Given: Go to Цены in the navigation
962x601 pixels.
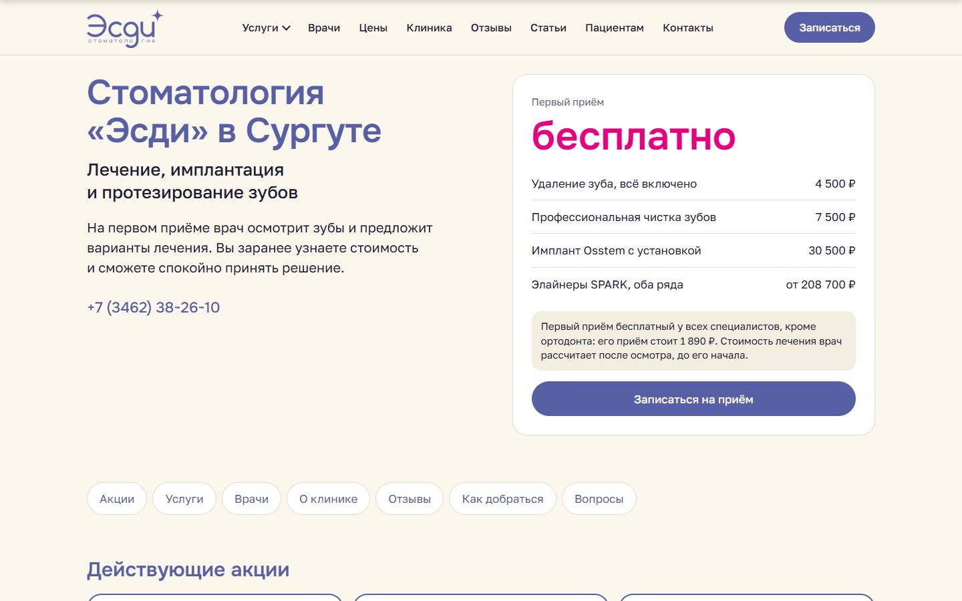Looking at the screenshot, I should pyautogui.click(x=373, y=28).
